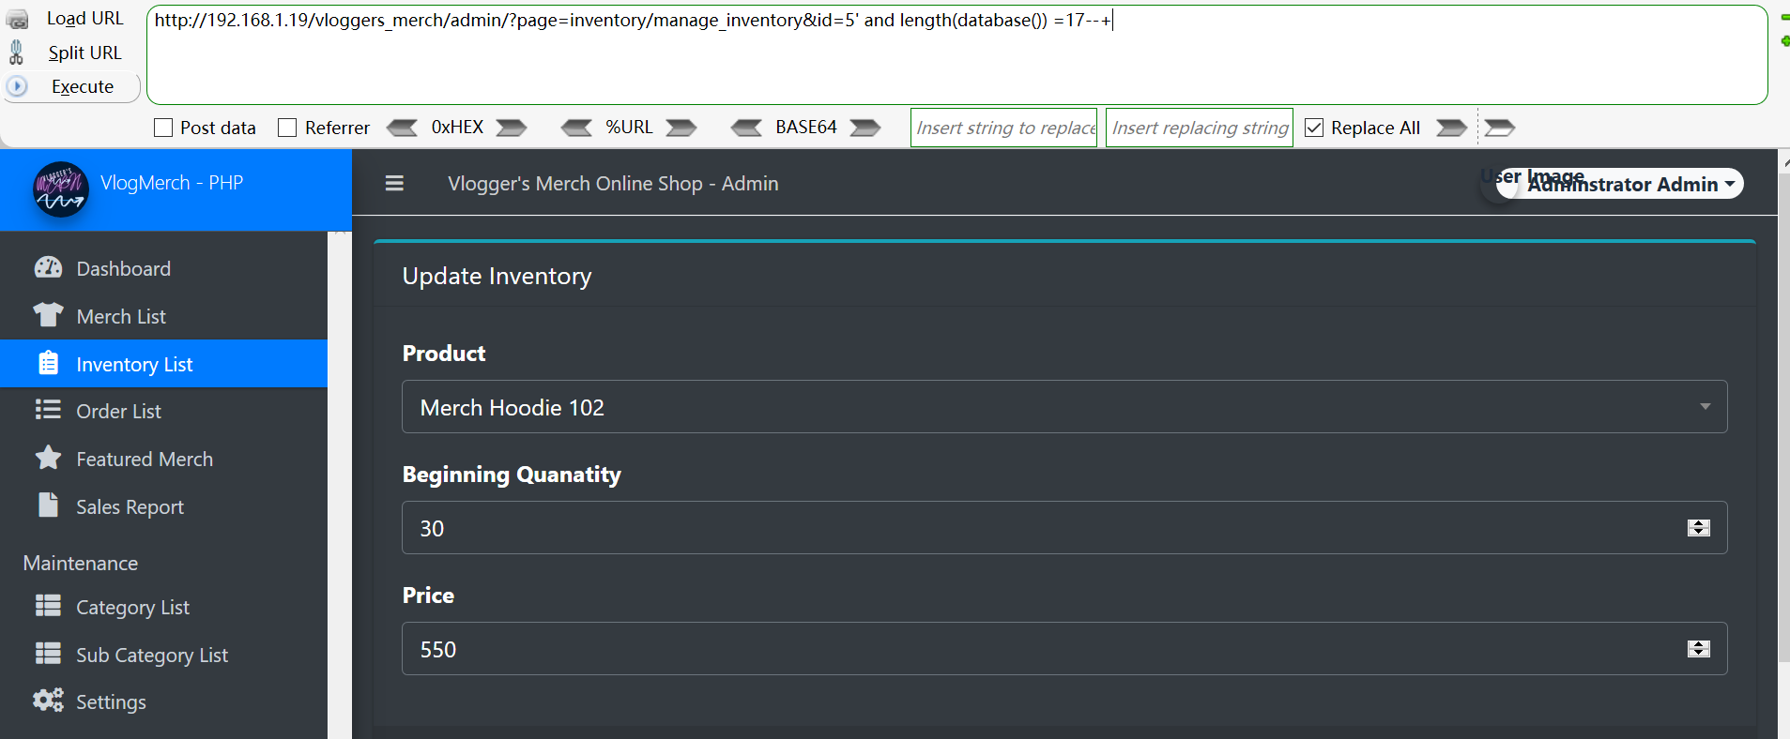The height and width of the screenshot is (739, 1790).
Task: Click into the HackBar URL text area
Action: 957,55
